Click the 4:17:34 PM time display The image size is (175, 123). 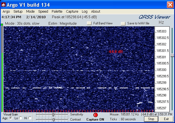pyautogui.click(x=11, y=17)
